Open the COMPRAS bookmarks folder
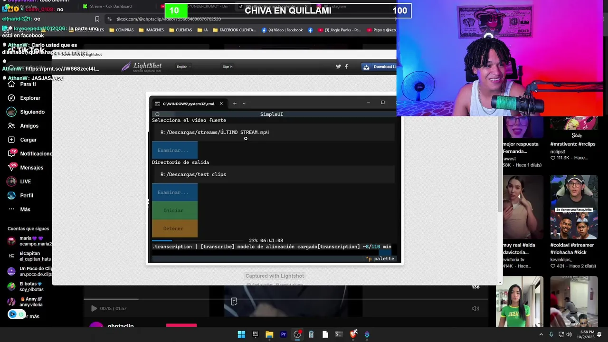Viewport: 608px width, 342px height. coord(122,30)
